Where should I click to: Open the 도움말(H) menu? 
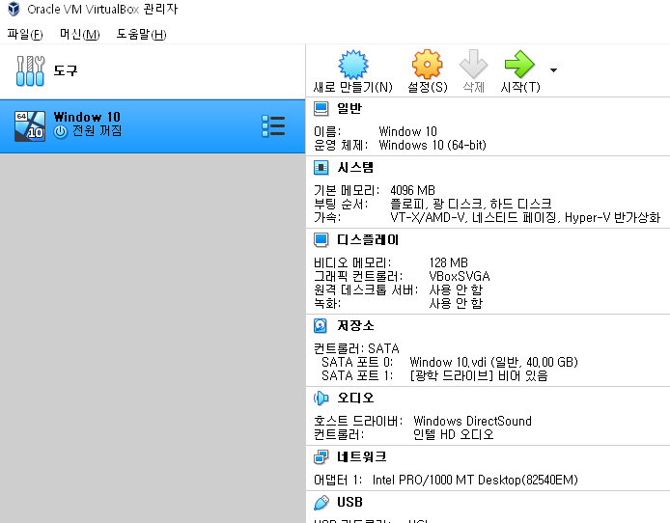(x=141, y=34)
